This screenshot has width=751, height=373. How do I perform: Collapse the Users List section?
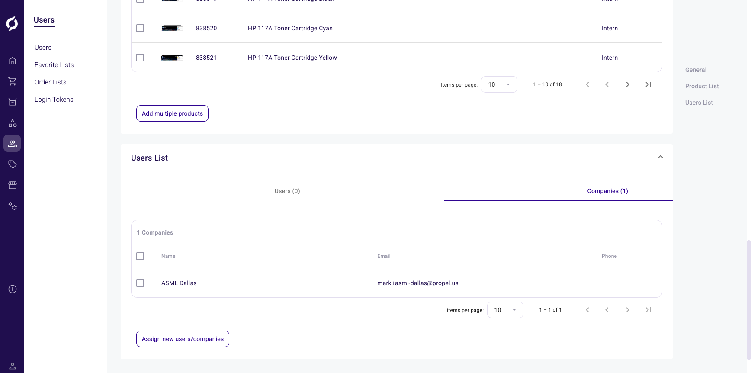click(x=661, y=157)
